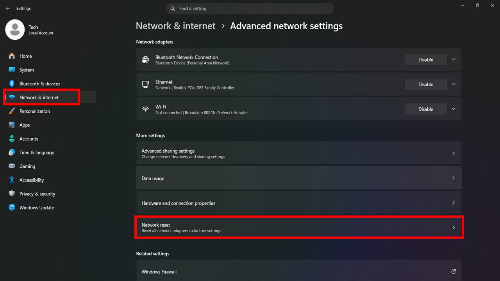Image resolution: width=500 pixels, height=281 pixels.
Task: Click the Privacy & security shield icon
Action: pos(12,194)
